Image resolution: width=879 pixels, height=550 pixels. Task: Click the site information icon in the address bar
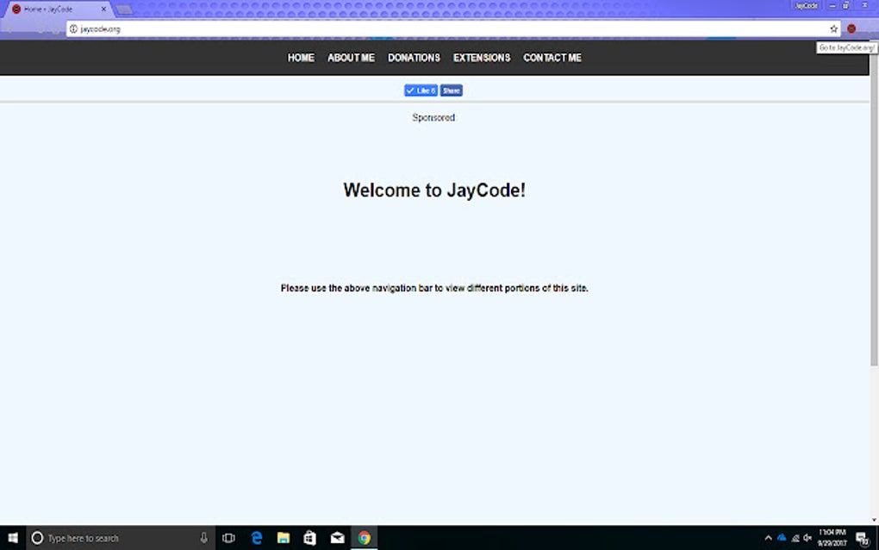pos(72,28)
